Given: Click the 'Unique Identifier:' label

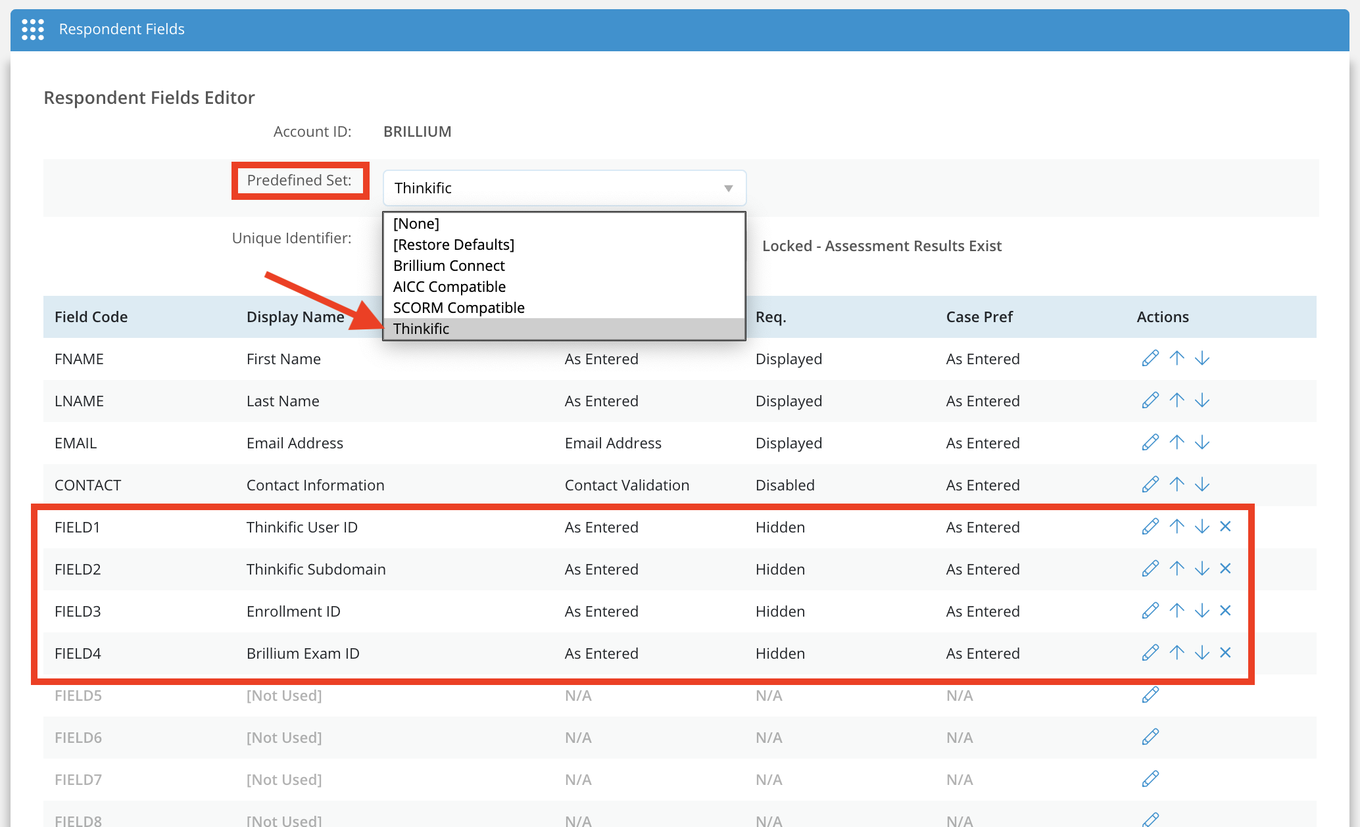Looking at the screenshot, I should 292,238.
